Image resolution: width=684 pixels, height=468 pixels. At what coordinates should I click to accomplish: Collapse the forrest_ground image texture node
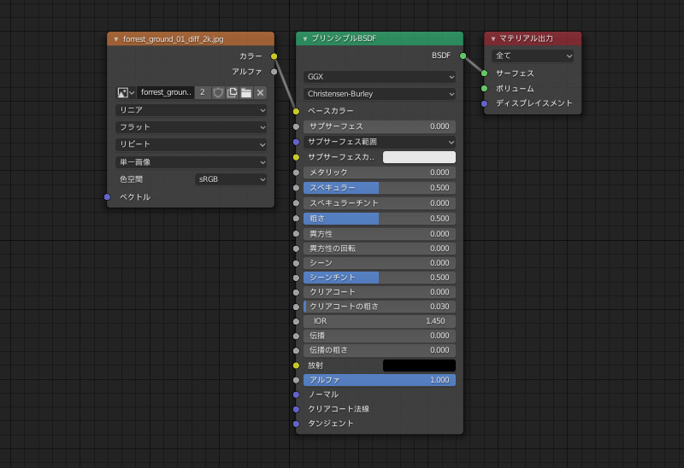(116, 38)
